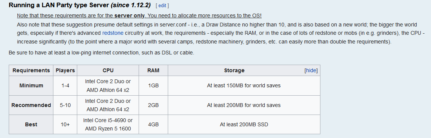This screenshot has width=431, height=138.
Task: Select the RAM column header
Action: coord(153,70)
